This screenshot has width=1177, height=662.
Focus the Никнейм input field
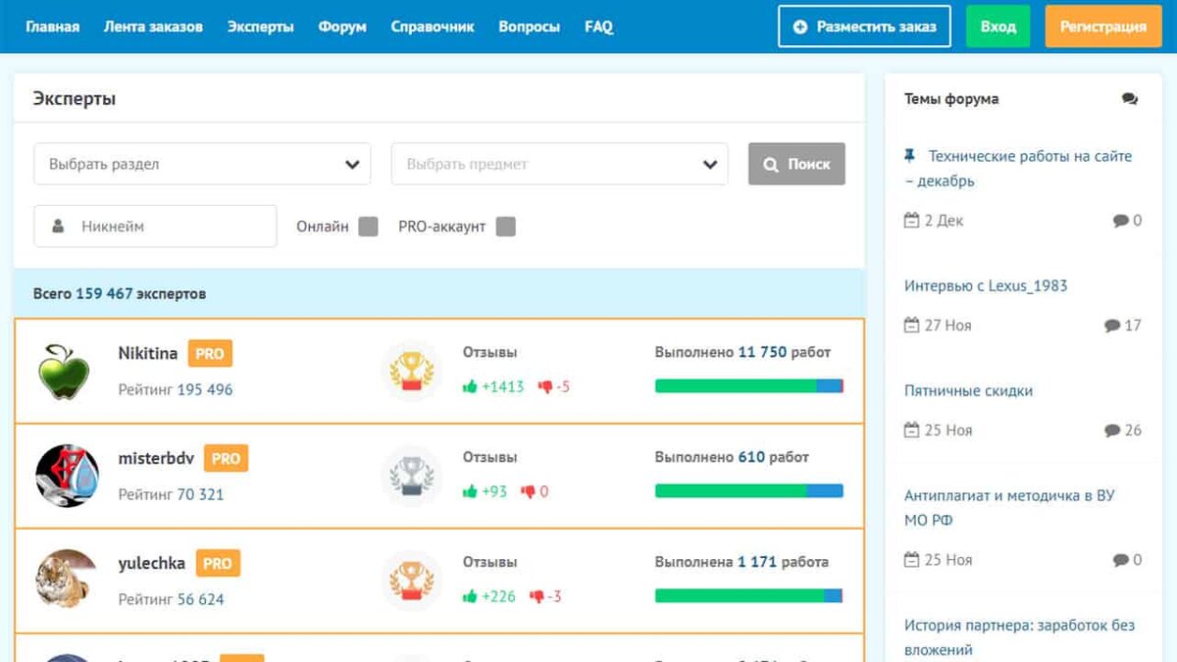point(155,227)
